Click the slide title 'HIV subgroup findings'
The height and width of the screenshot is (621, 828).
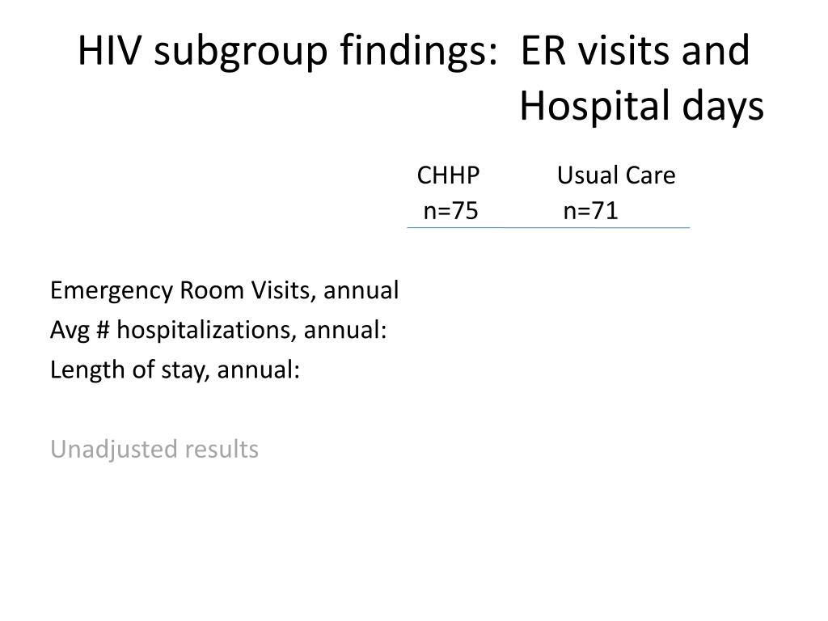pyautogui.click(x=288, y=51)
